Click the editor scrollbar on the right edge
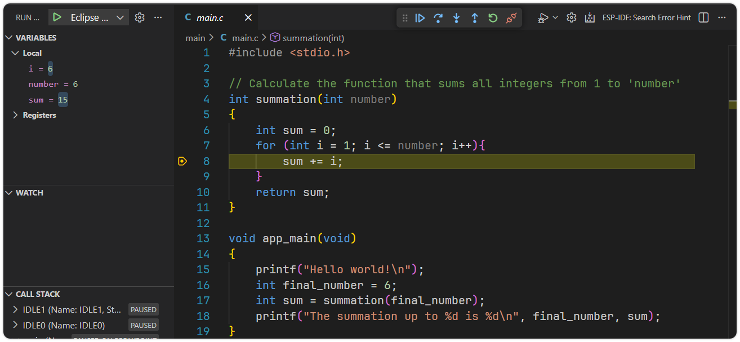Viewport: 740px width, 342px height. click(x=733, y=104)
